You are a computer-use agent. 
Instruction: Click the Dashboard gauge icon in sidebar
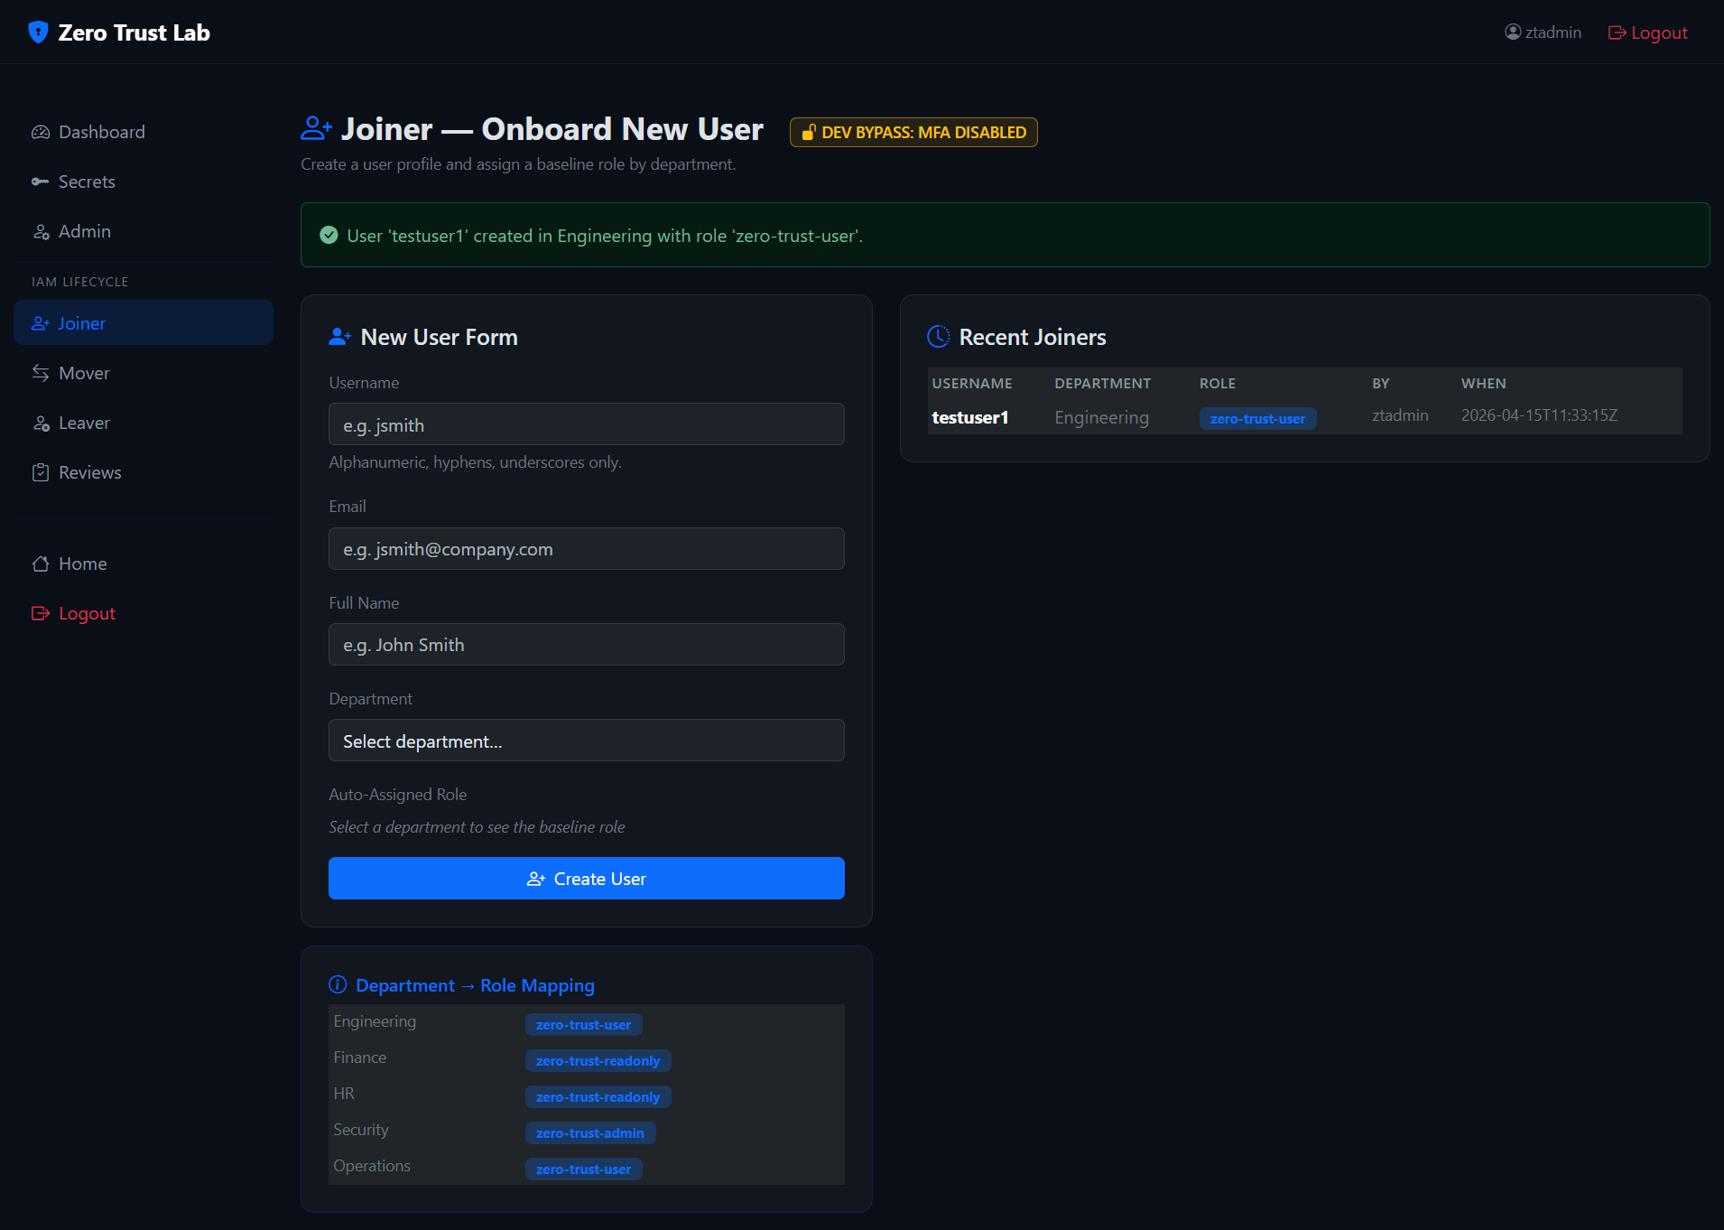point(41,133)
